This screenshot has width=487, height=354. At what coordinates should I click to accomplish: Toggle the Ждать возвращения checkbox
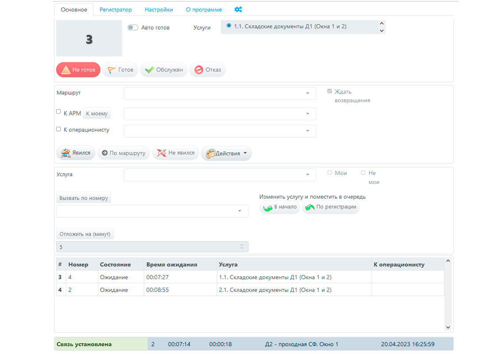click(x=329, y=91)
